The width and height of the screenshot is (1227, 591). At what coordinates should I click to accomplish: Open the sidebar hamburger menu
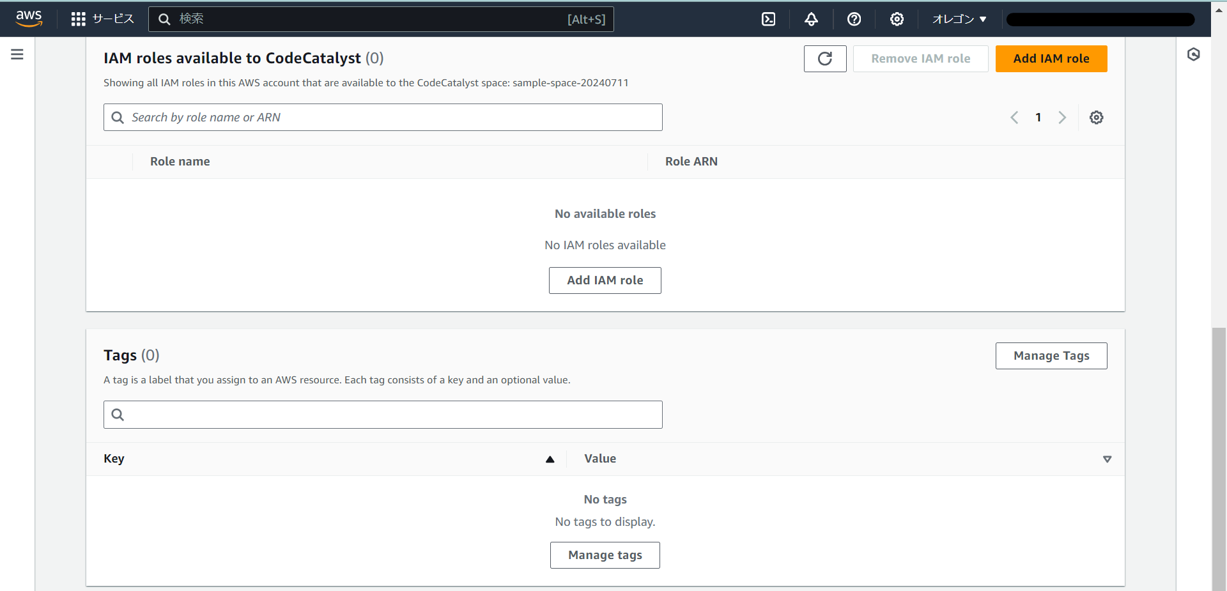pyautogui.click(x=17, y=54)
